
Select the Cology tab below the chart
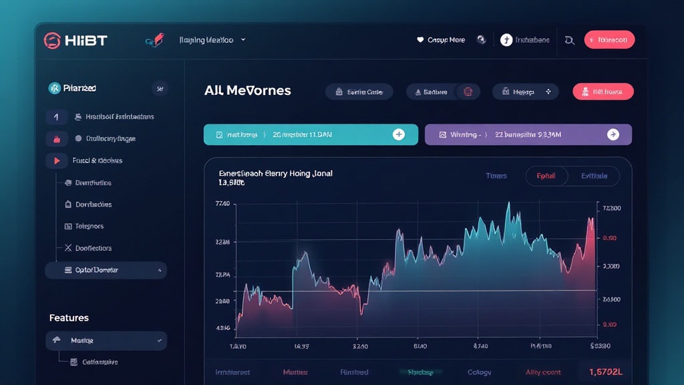point(479,372)
